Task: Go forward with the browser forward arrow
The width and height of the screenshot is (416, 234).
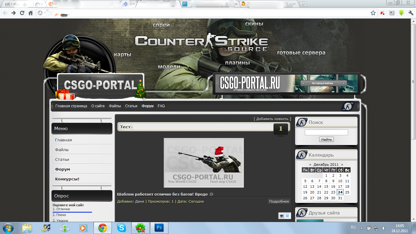Action: 13,13
